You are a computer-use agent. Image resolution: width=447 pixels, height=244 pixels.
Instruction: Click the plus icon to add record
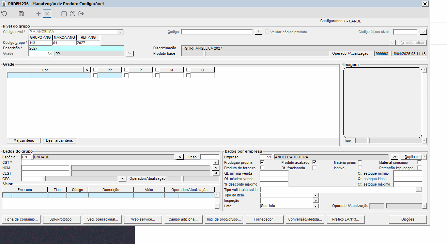[x=38, y=14]
